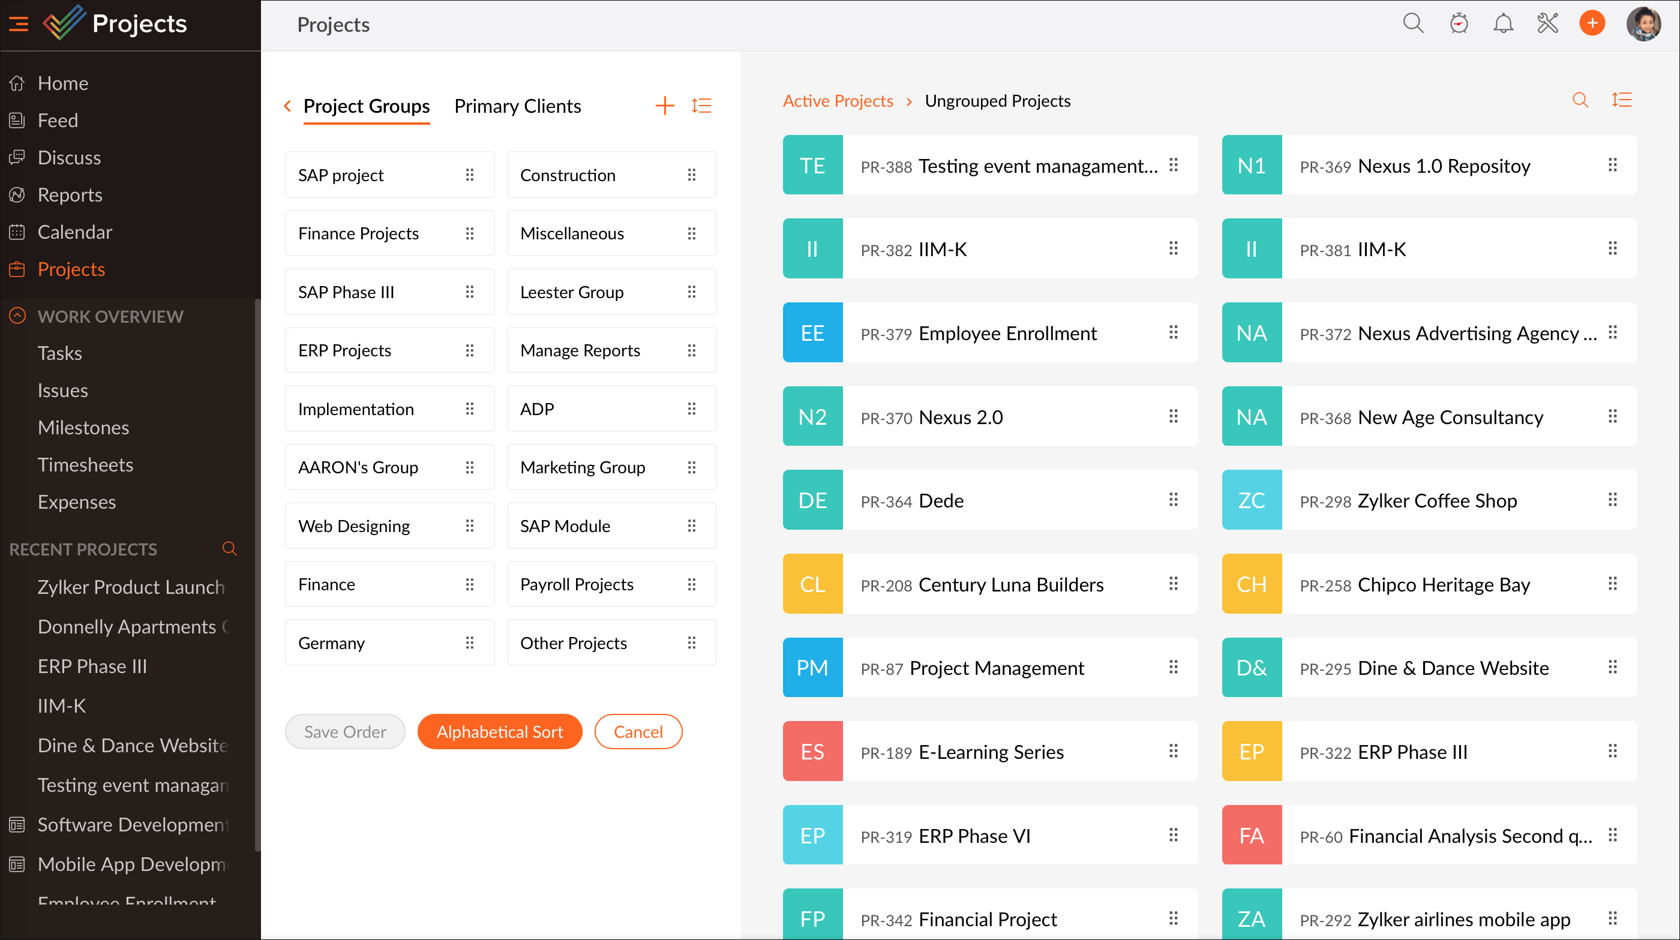This screenshot has width=1680, height=940.
Task: Click the global search magnifier in header
Action: click(1412, 24)
